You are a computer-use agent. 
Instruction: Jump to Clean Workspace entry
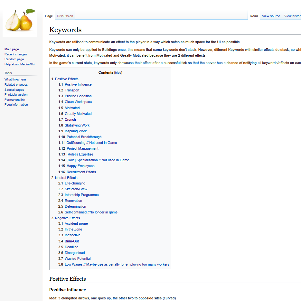(x=78, y=102)
